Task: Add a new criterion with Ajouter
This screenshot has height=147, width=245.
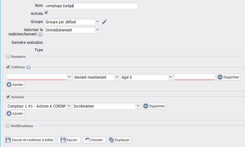Action: point(15,85)
